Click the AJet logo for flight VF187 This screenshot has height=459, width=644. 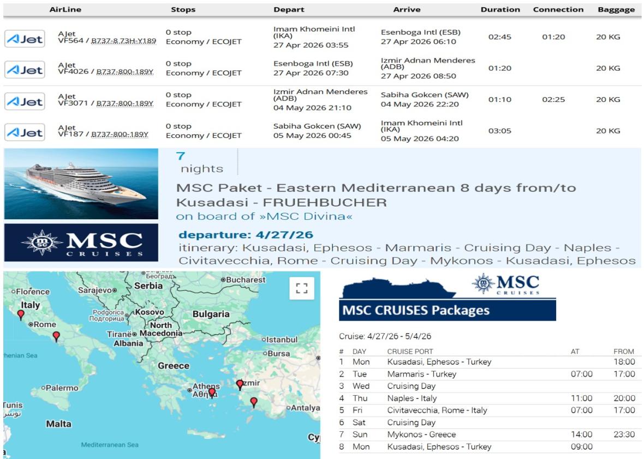click(25, 132)
